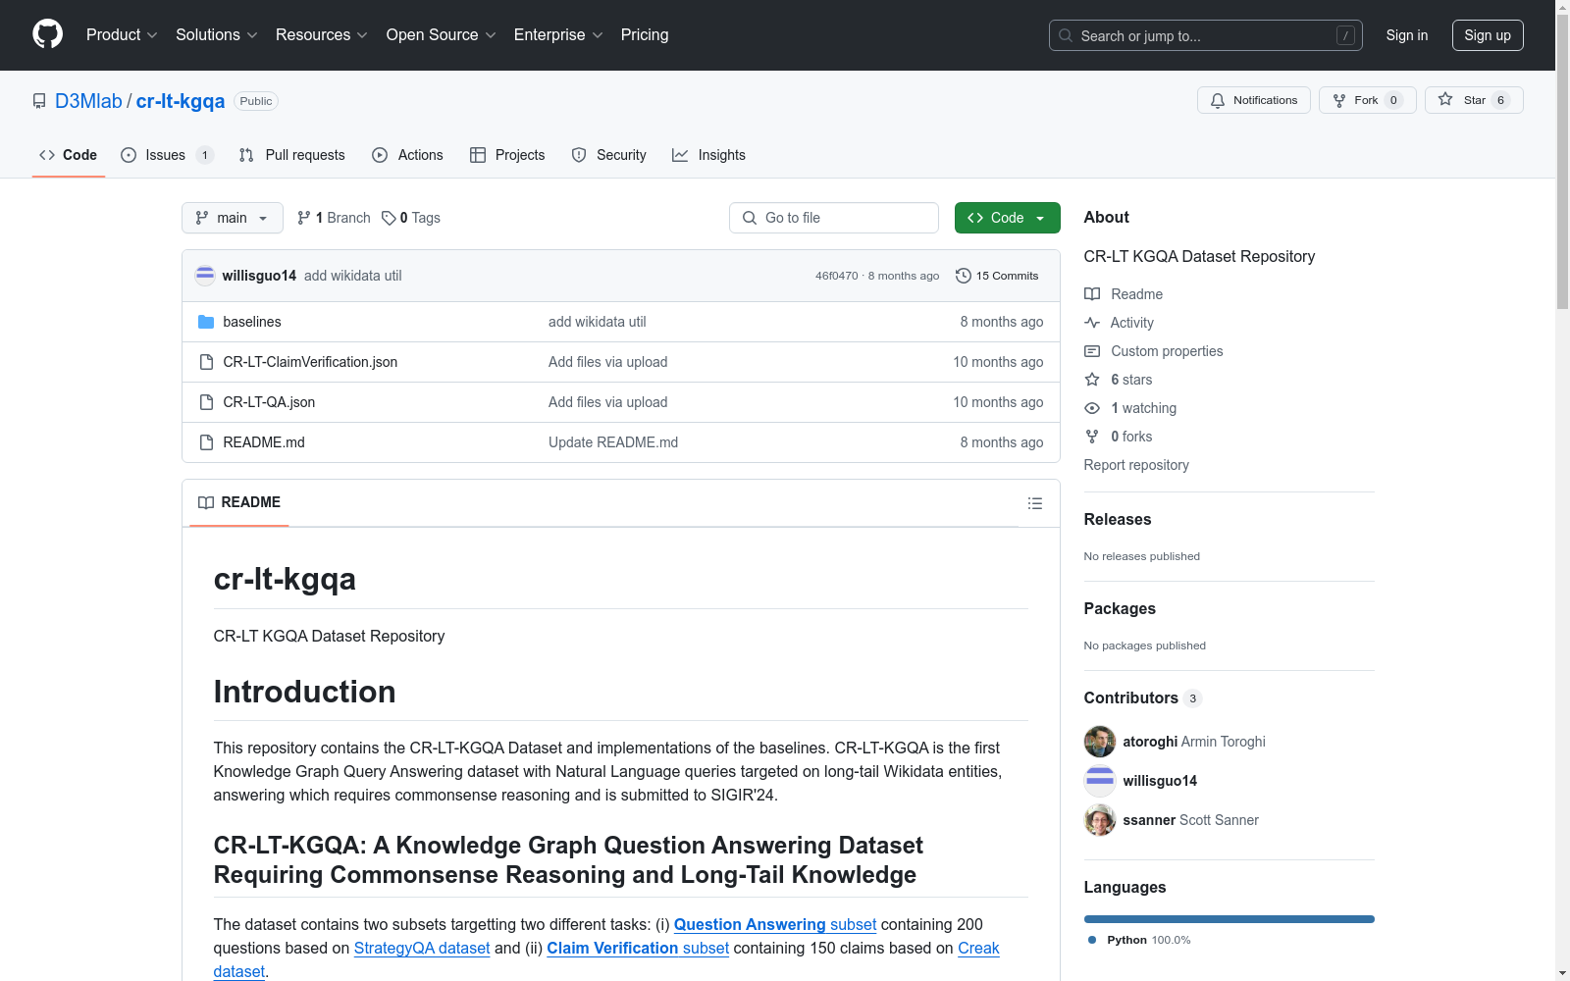1570x981 pixels.
Task: View the 15 Commits history
Action: 997,276
